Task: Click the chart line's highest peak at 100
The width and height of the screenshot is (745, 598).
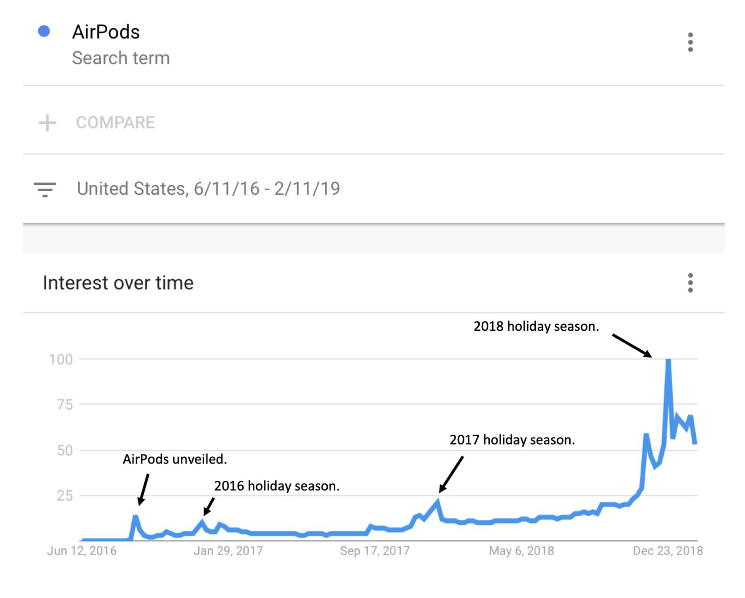Action: tap(669, 360)
